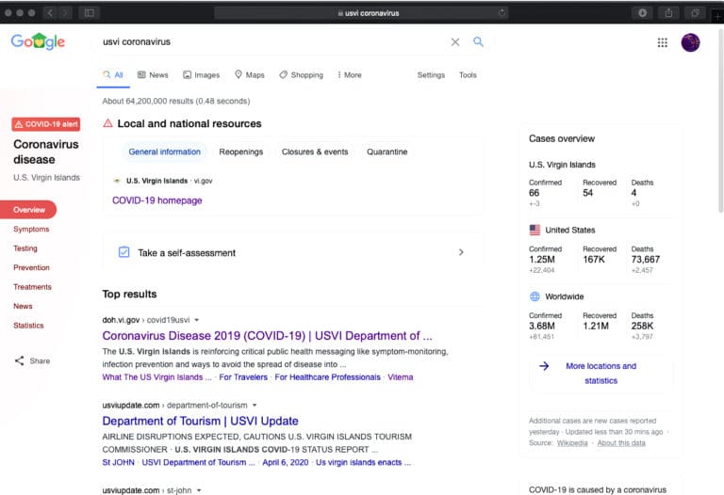Select the Closures & events chip
Image resolution: width=724 pixels, height=495 pixels.
[x=315, y=152]
